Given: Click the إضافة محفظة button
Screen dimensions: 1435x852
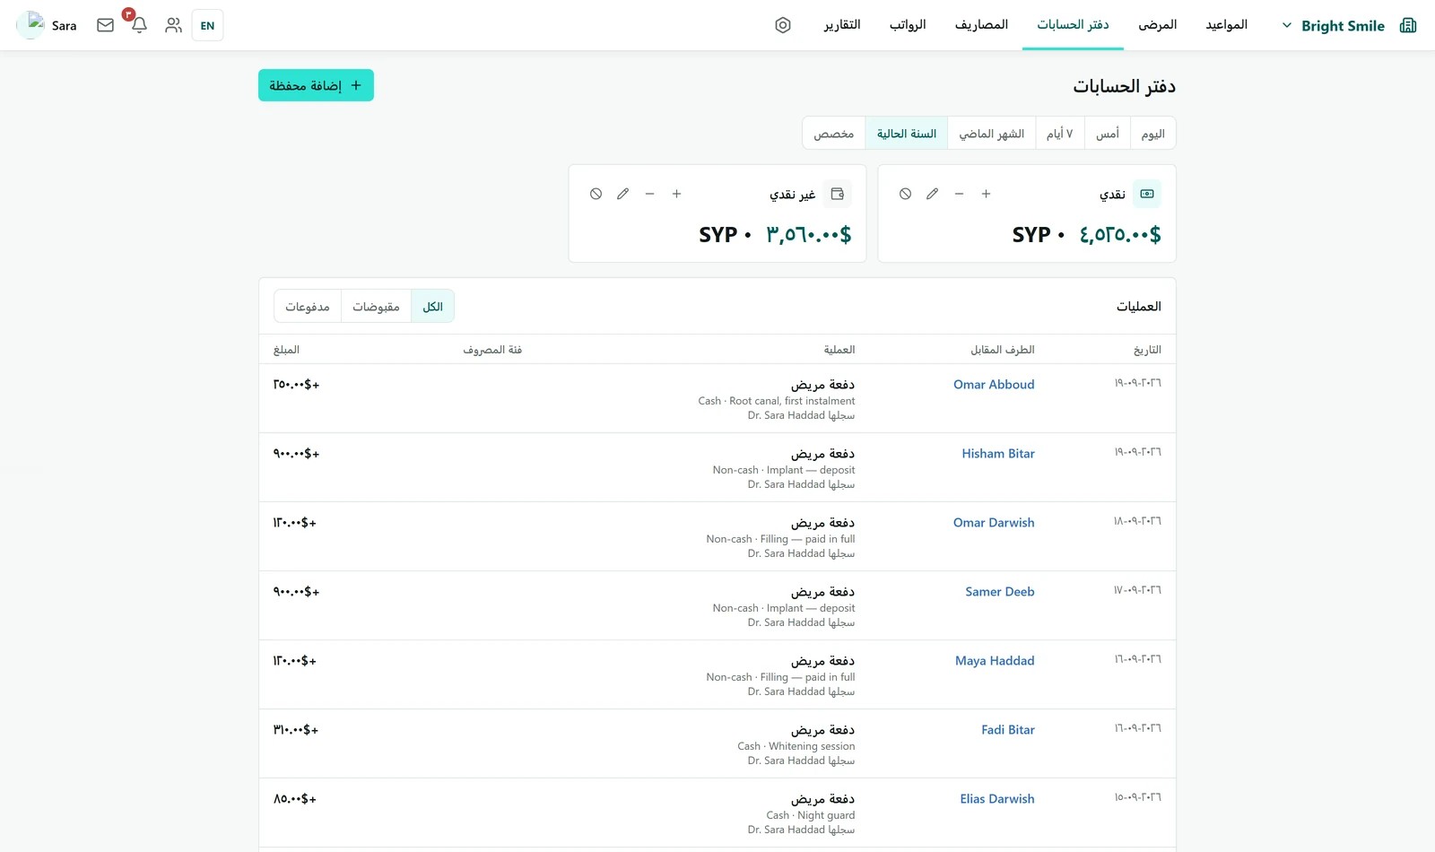Looking at the screenshot, I should [316, 85].
